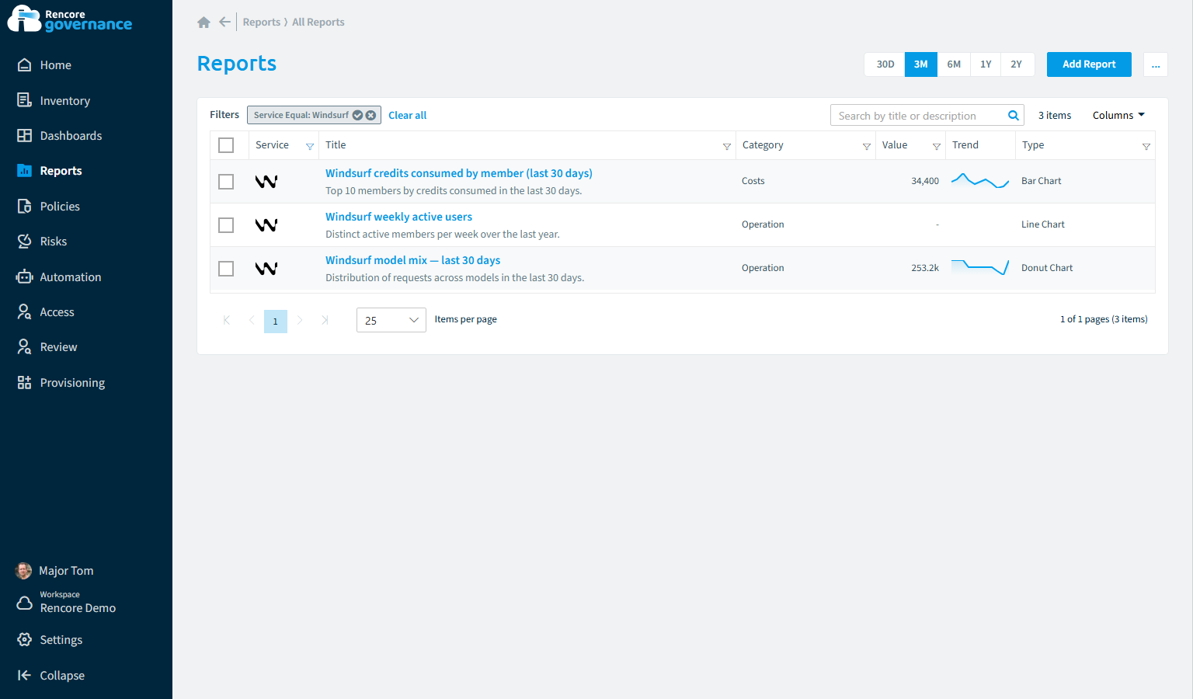Click the Add Report button
Image resolution: width=1193 pixels, height=699 pixels.
[1089, 64]
